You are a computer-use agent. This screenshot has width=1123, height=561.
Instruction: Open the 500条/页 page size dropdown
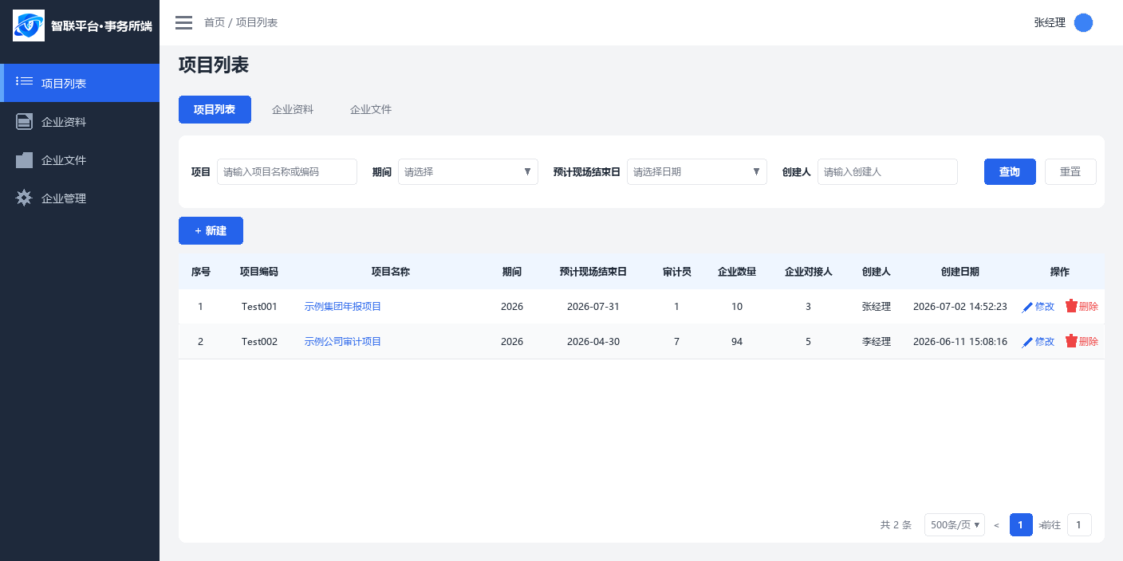click(x=955, y=525)
